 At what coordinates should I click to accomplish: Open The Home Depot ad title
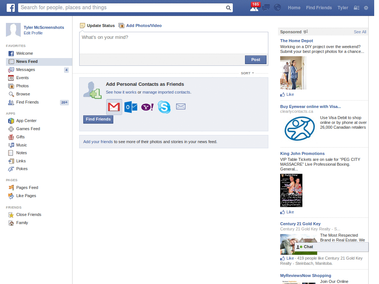tap(296, 41)
